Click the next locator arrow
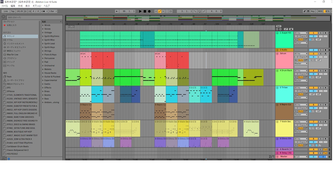 point(280,29)
